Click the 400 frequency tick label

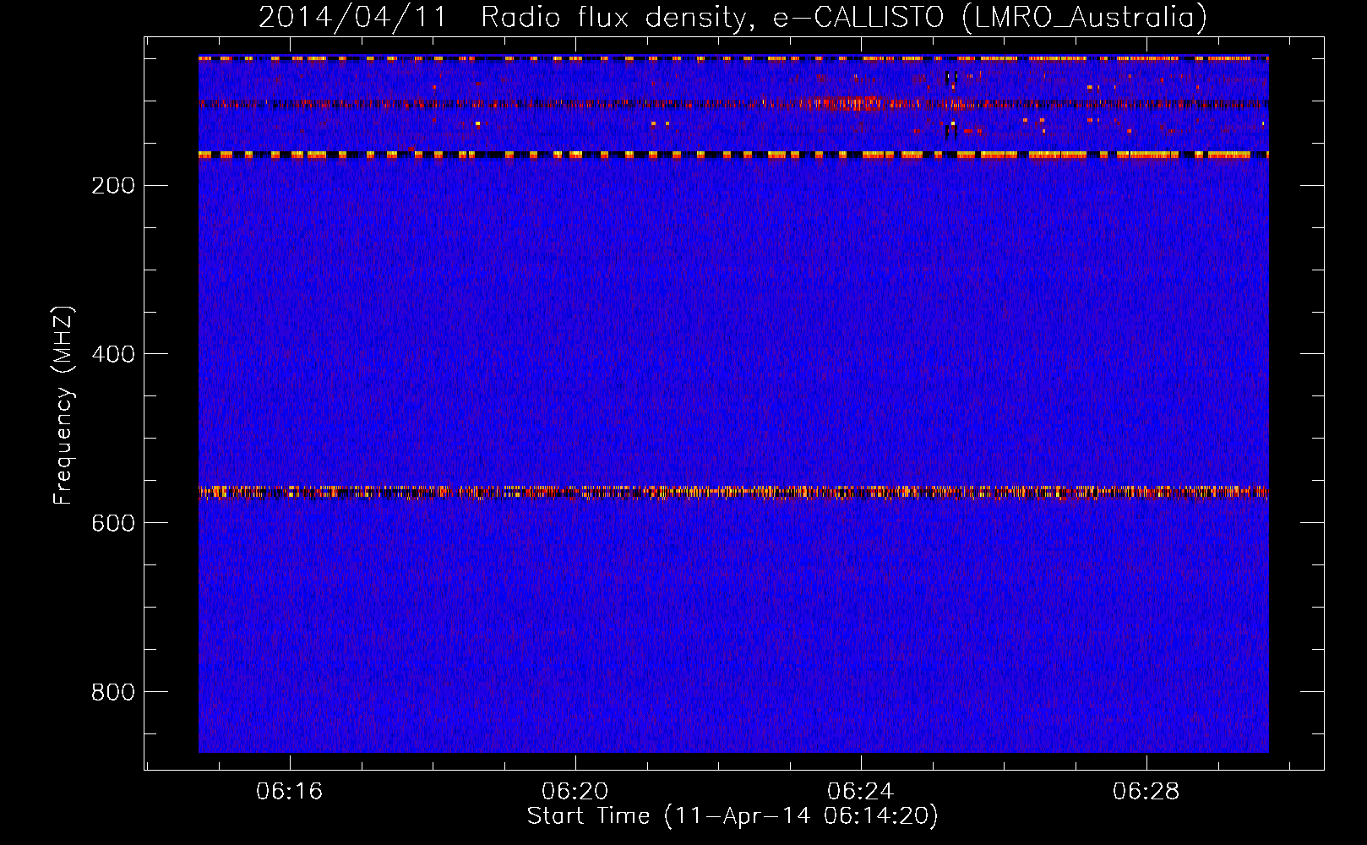click(113, 355)
